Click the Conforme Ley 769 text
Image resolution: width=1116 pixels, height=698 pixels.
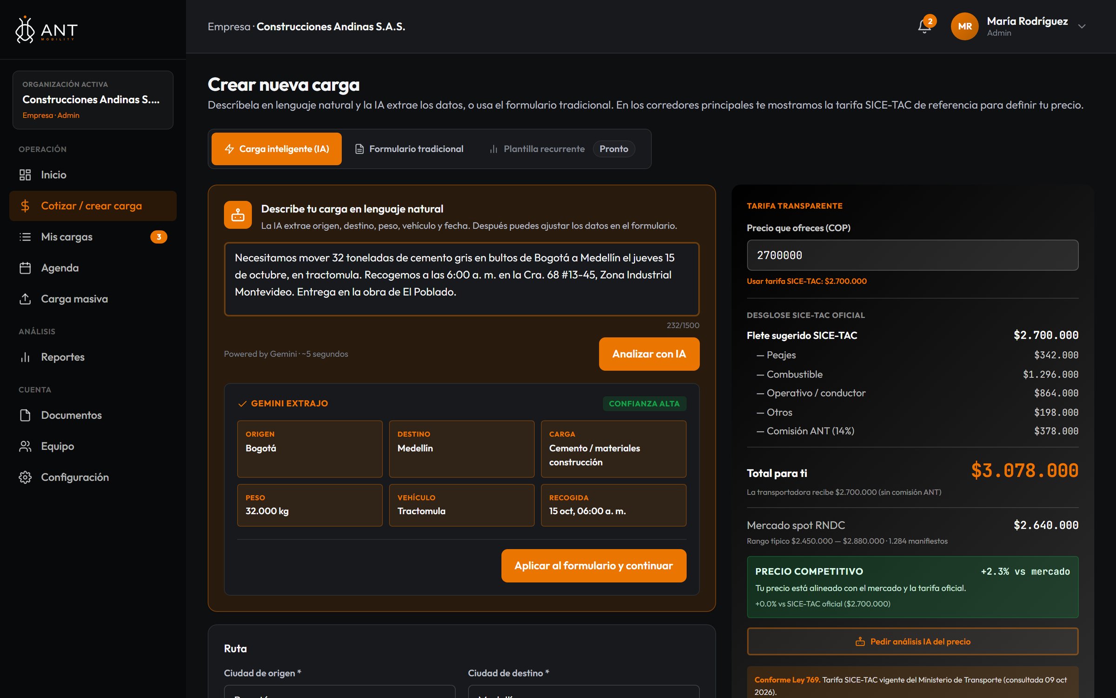[787, 680]
